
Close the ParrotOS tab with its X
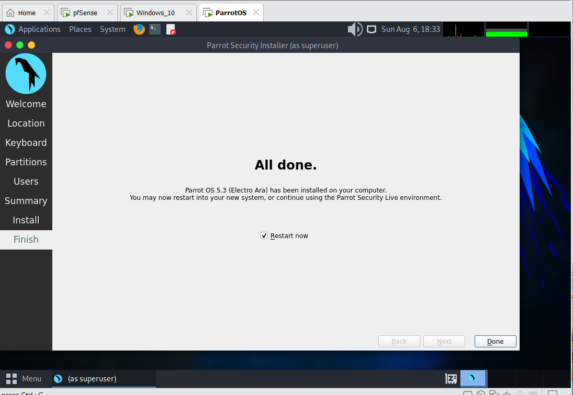(x=256, y=13)
